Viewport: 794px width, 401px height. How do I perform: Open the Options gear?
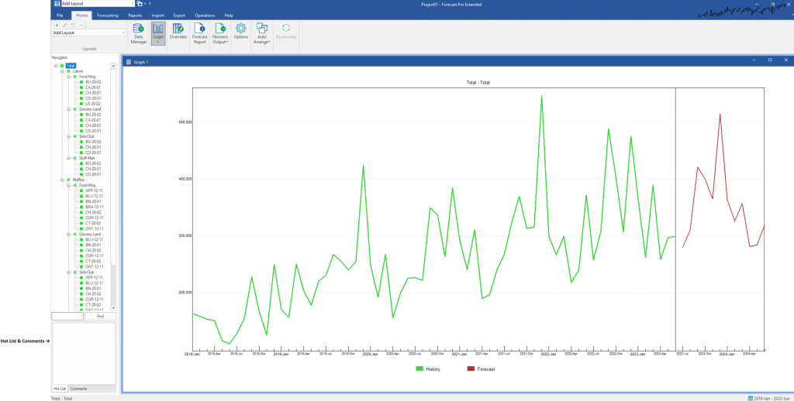coord(241,31)
